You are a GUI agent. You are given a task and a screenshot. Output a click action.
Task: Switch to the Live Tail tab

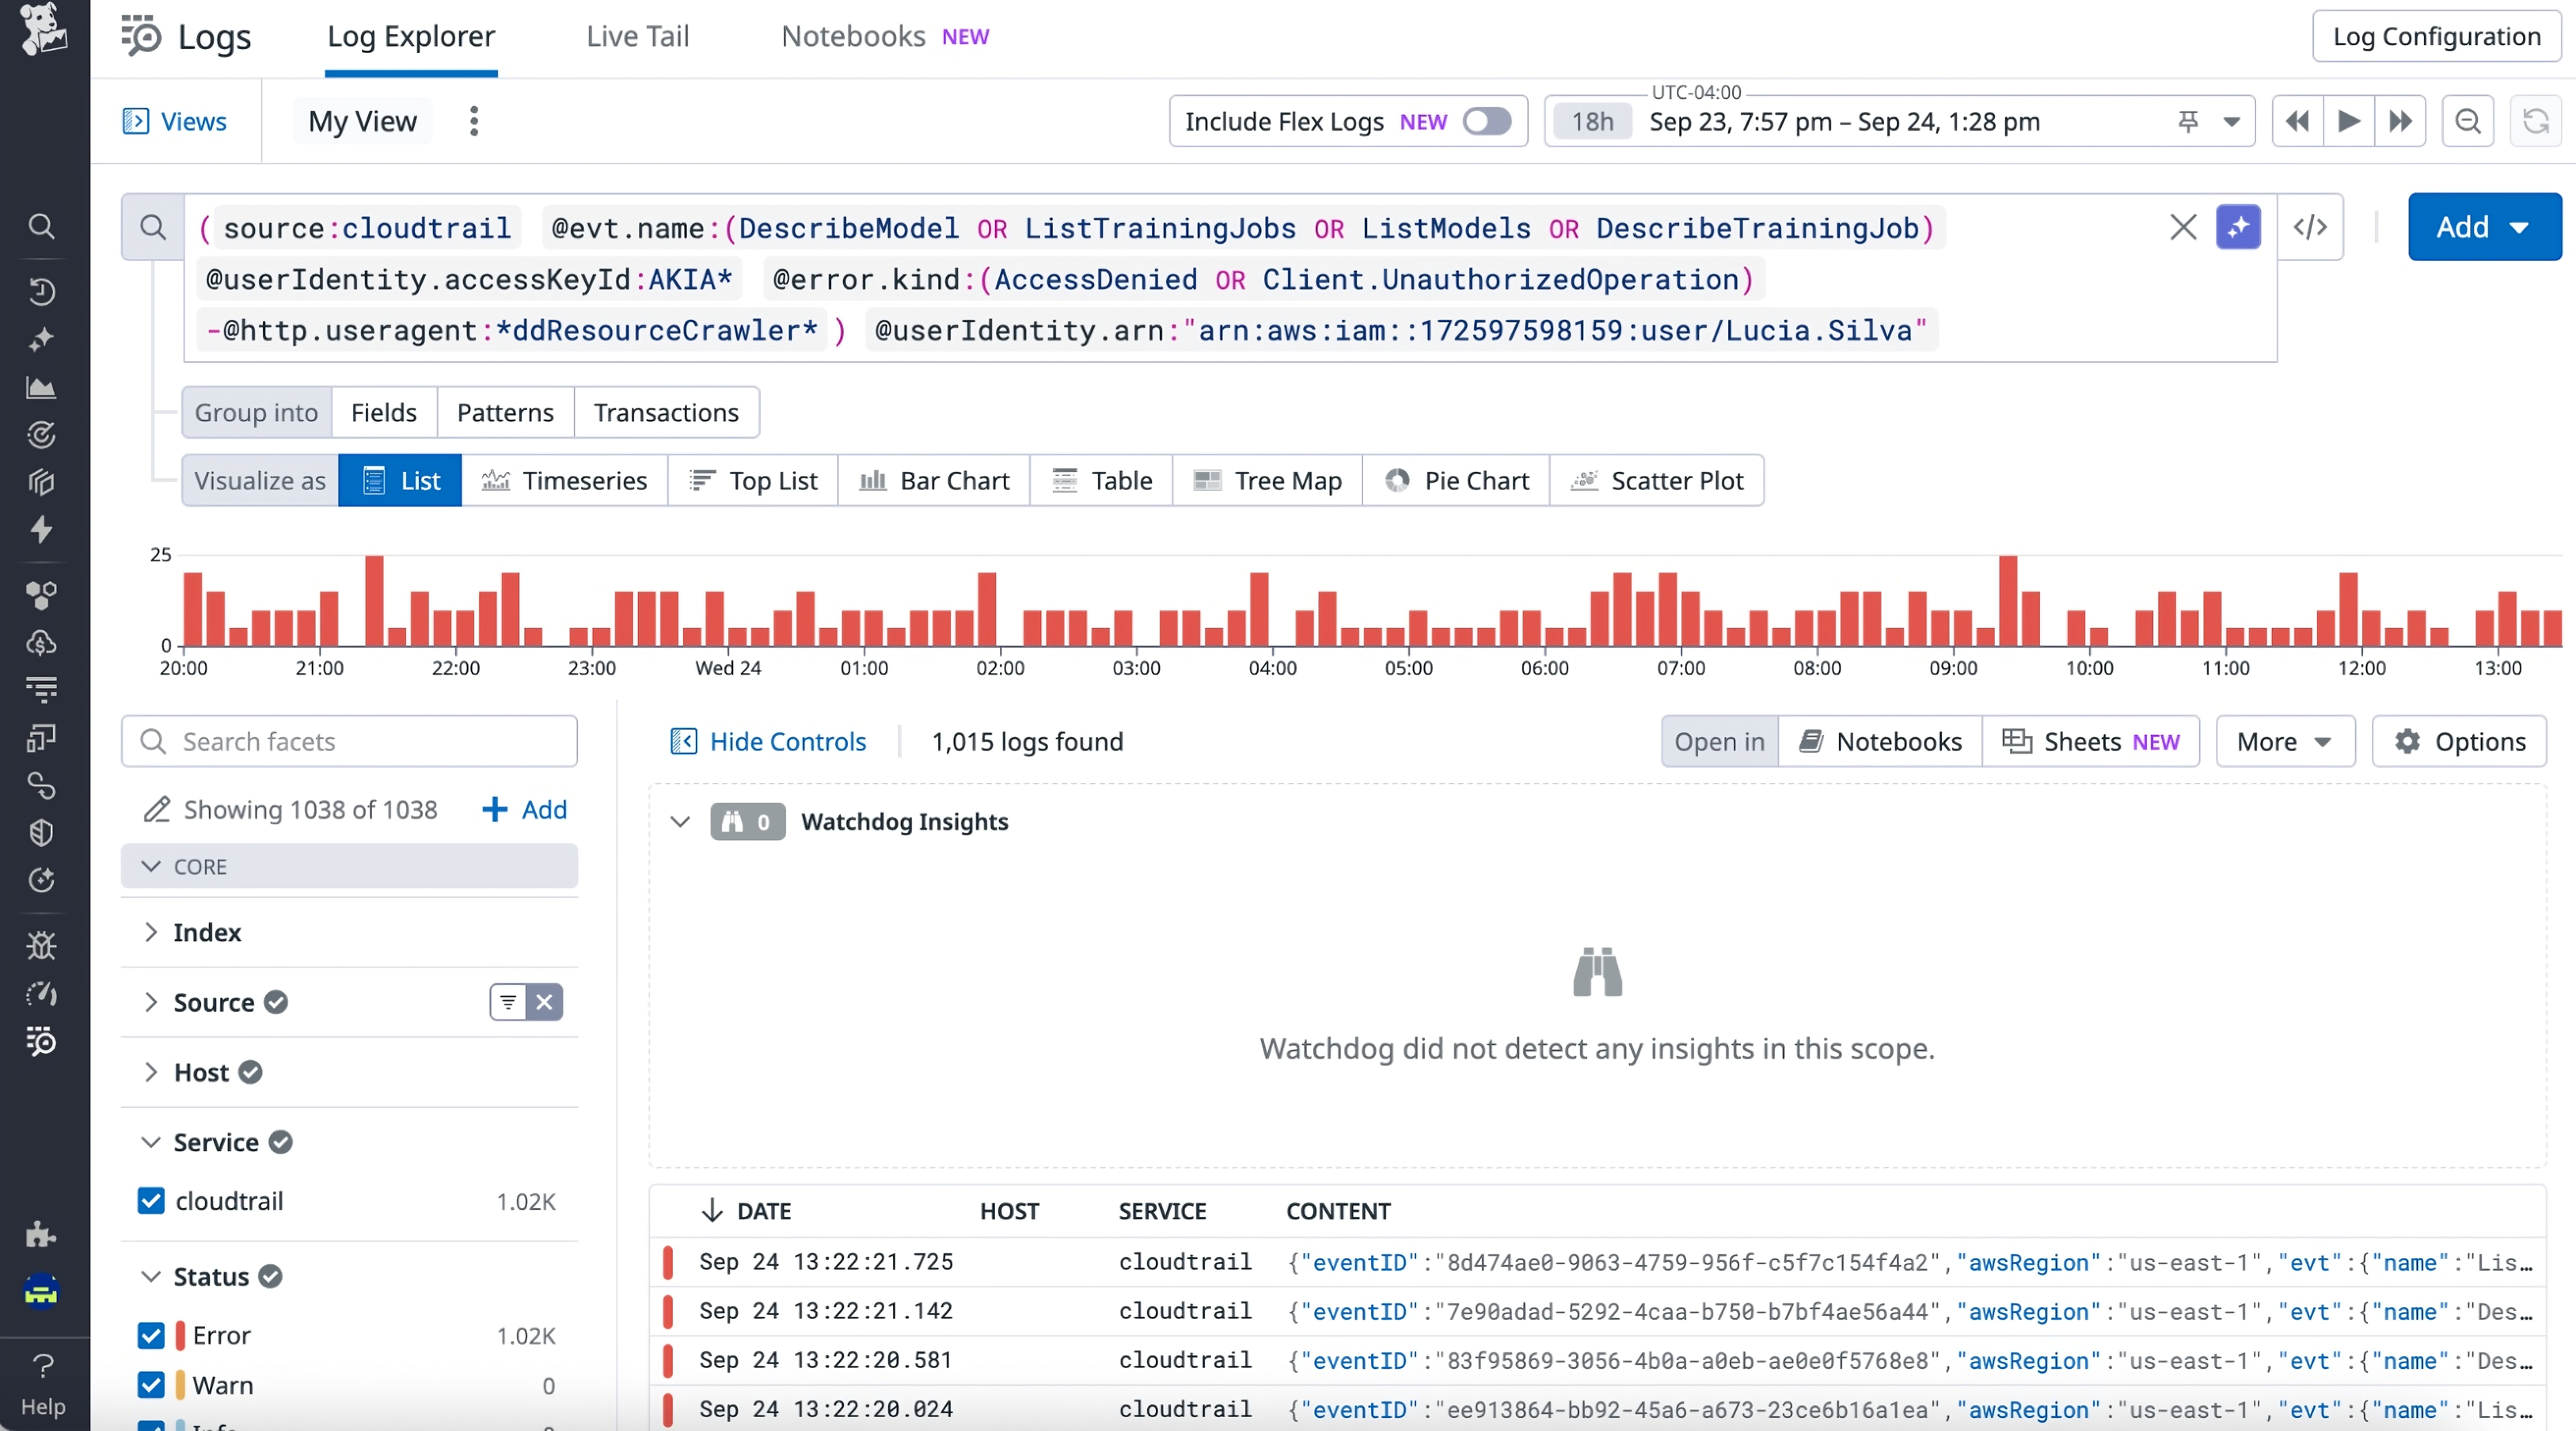click(x=638, y=36)
